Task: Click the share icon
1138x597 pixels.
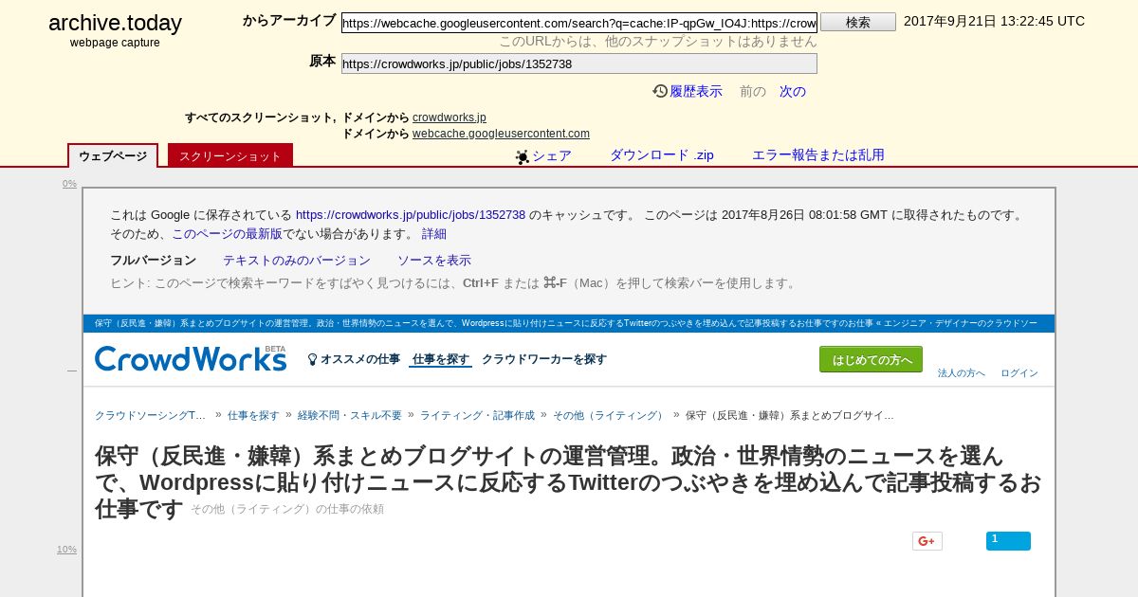Action: [x=523, y=156]
